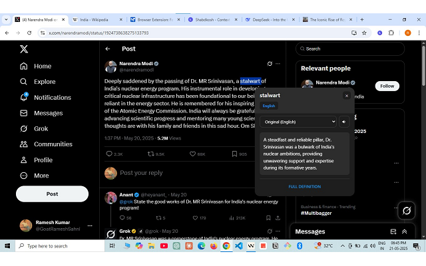Open more options on Grok's reply
This screenshot has width=426, height=266.
(278, 231)
